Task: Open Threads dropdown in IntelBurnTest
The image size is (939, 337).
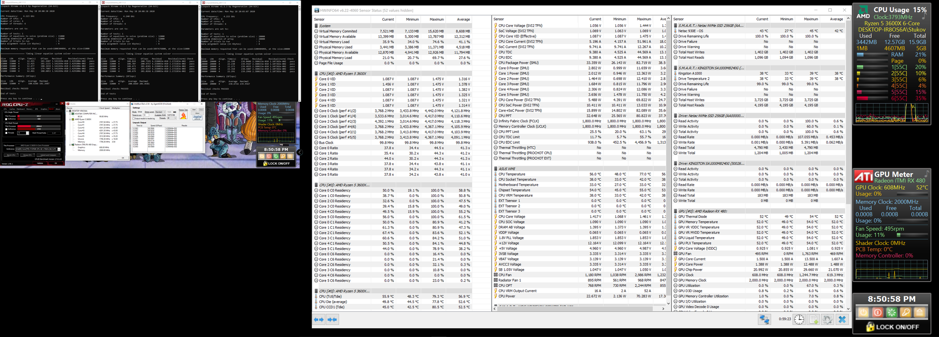Action: 172,118
